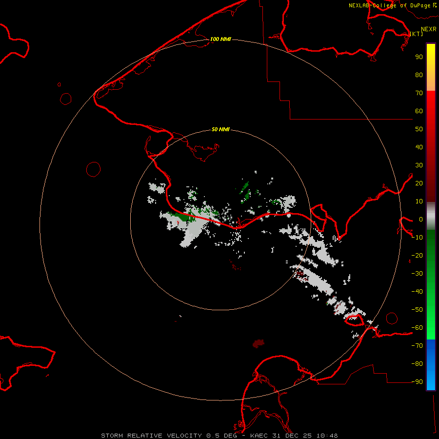Click the KAEC station identifier
The height and width of the screenshot is (439, 439).
259,436
